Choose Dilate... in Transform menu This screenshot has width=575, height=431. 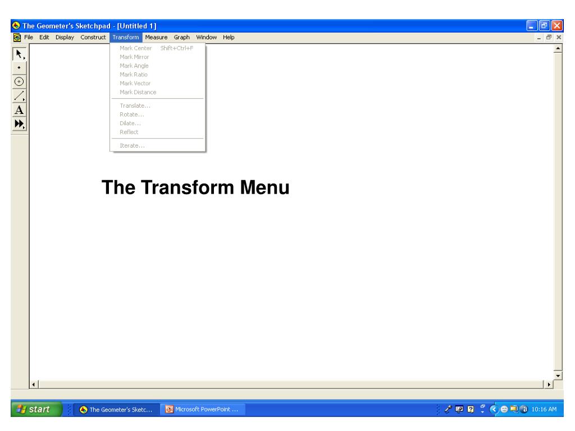pyautogui.click(x=158, y=123)
